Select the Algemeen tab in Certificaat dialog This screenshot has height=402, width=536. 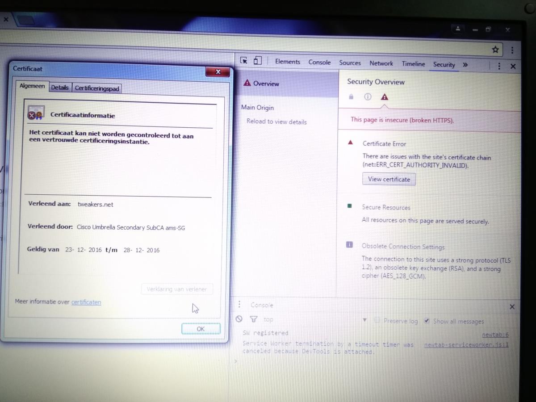click(32, 86)
